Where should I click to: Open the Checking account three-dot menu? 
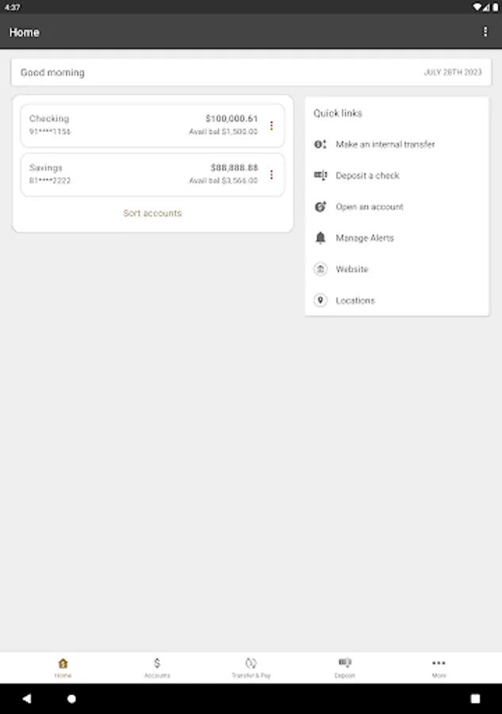pos(271,125)
